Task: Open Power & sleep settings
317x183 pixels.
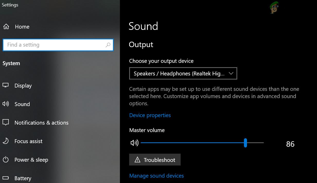Action: (x=31, y=160)
